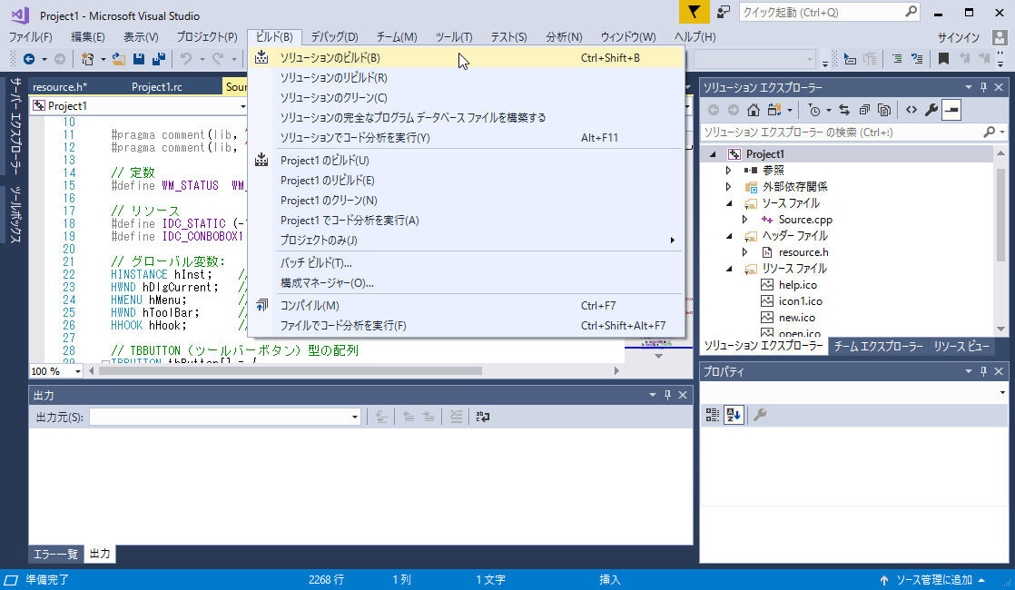Click the search magnifier in Quick Launch
The image size is (1015, 590).
click(x=910, y=12)
